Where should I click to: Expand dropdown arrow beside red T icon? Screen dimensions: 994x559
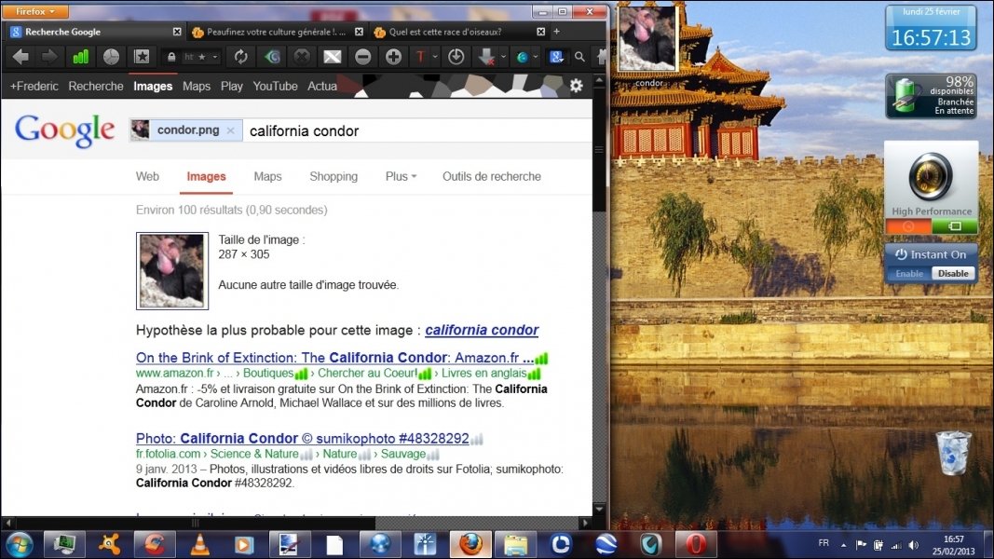click(435, 57)
